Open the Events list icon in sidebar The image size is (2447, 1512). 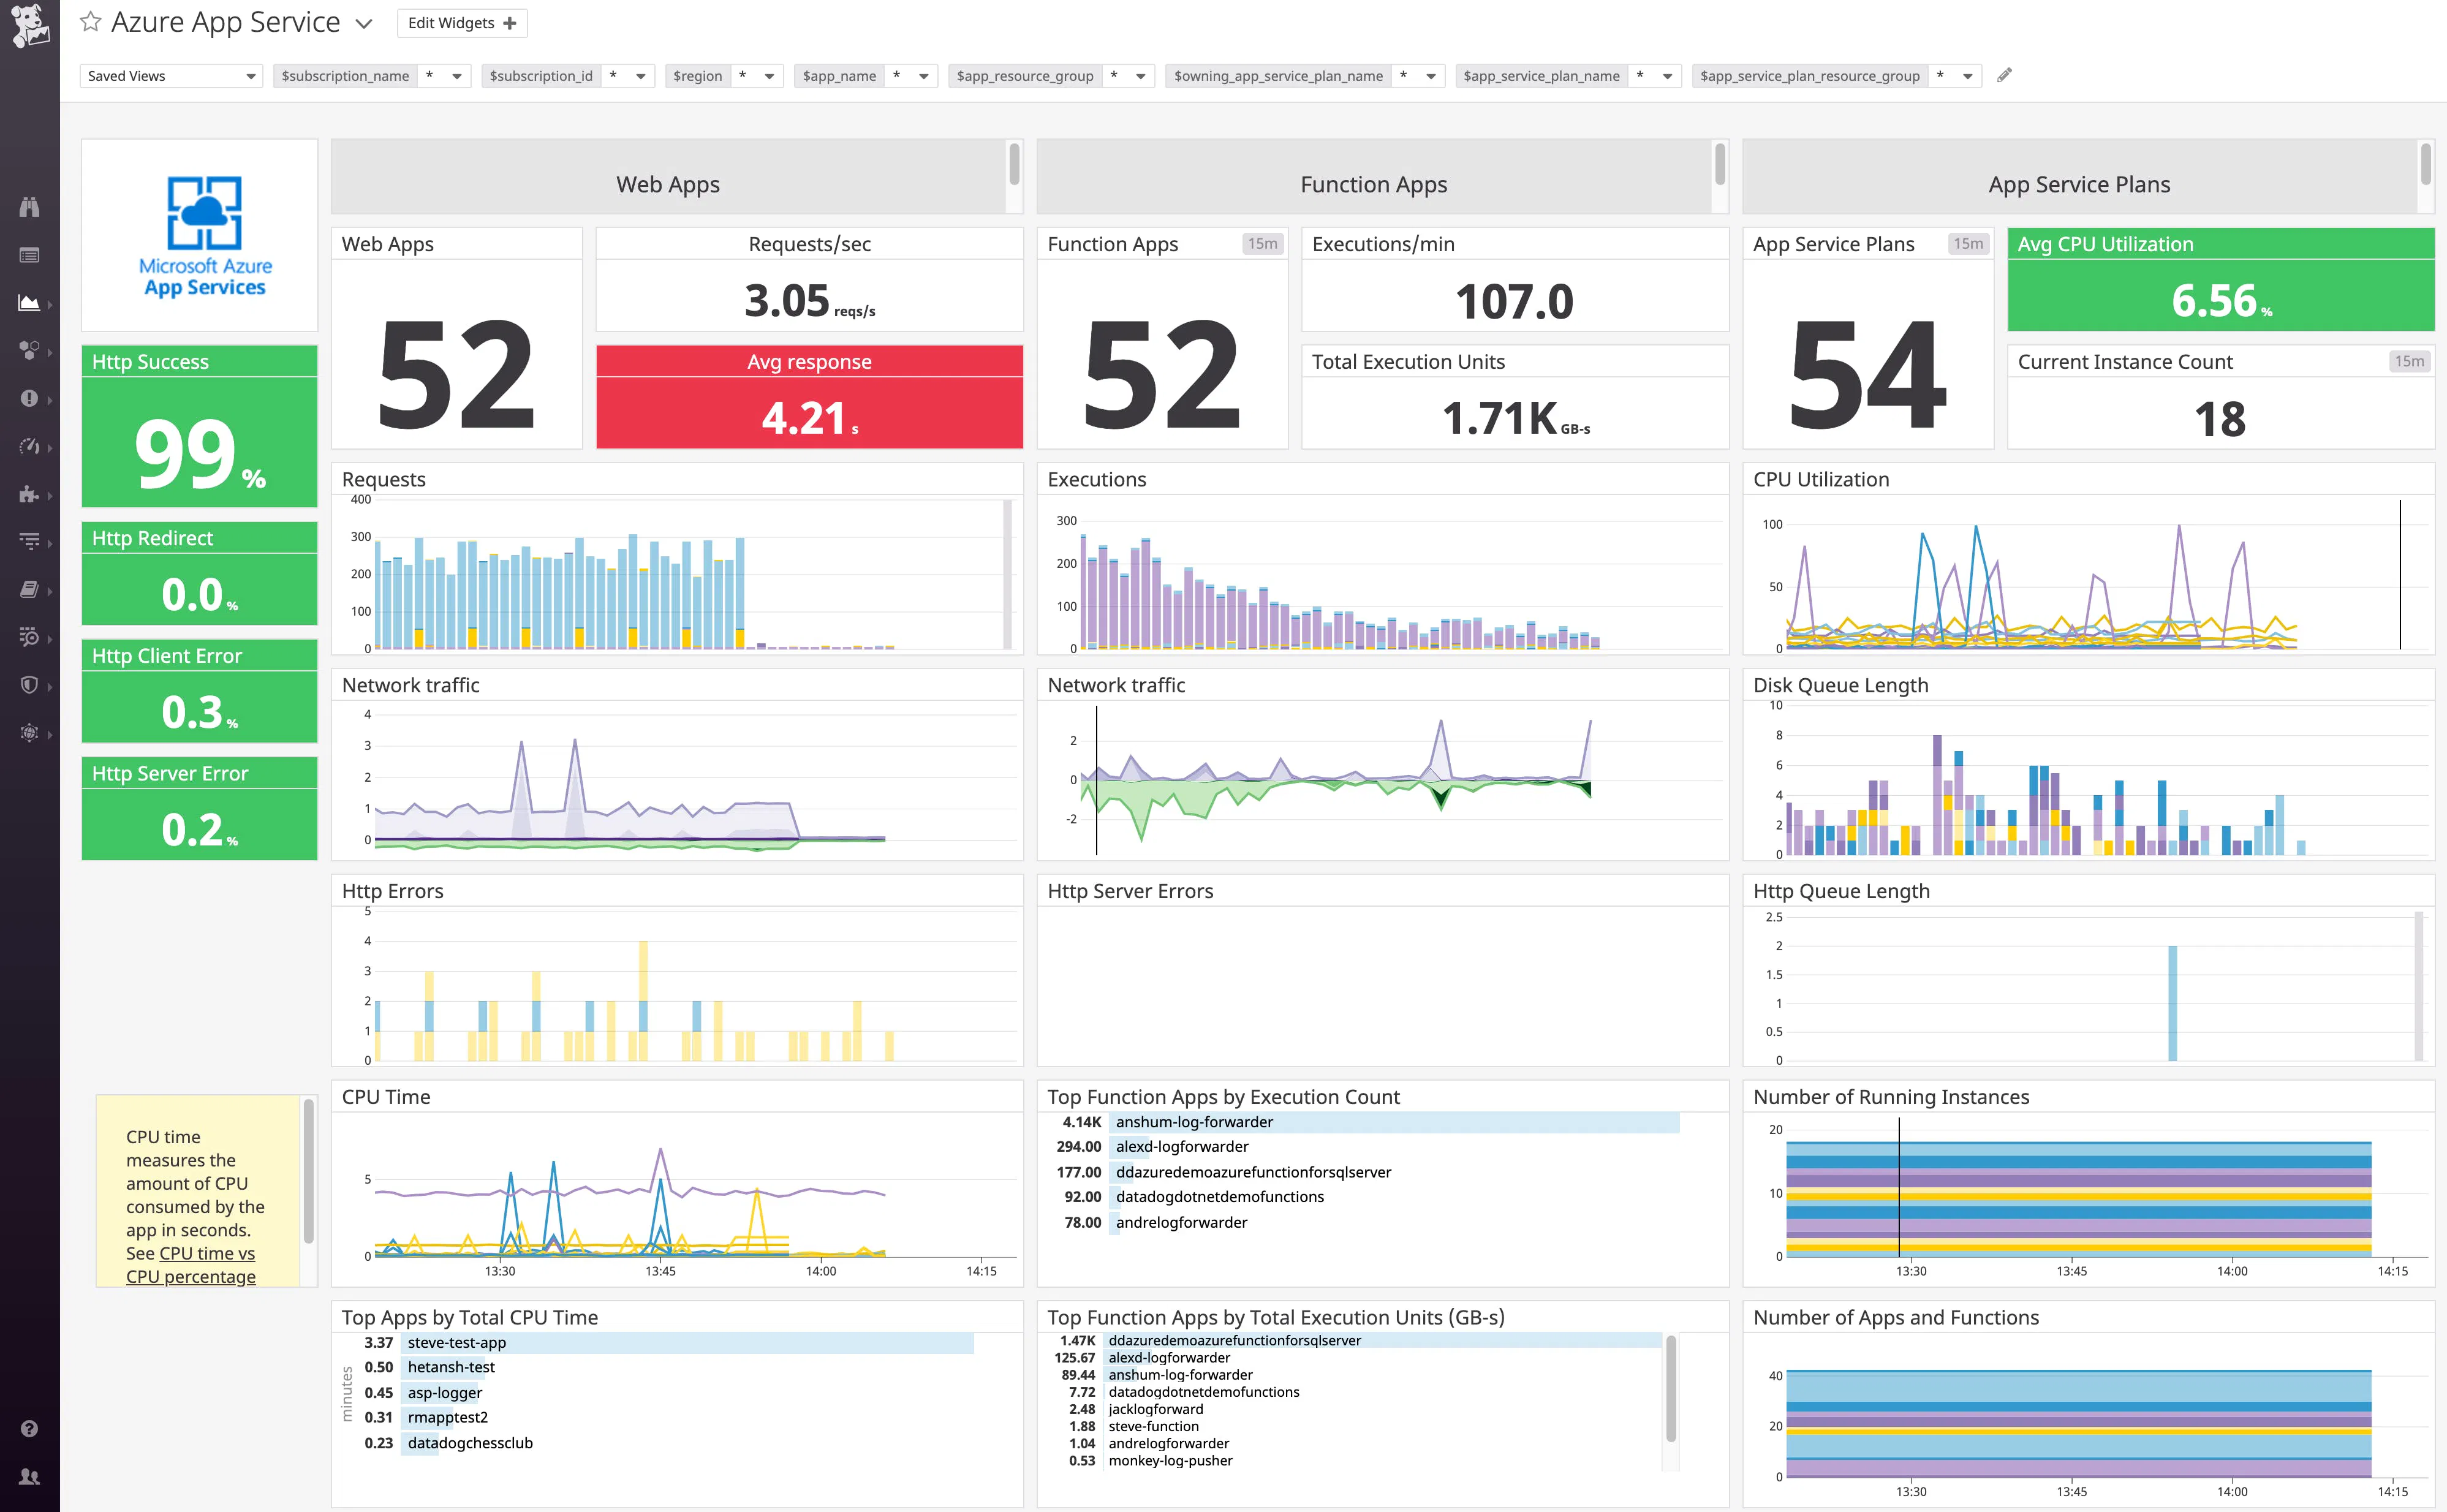pyautogui.click(x=30, y=255)
